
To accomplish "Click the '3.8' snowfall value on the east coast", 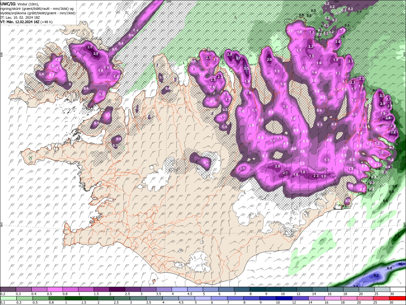I will [388, 118].
